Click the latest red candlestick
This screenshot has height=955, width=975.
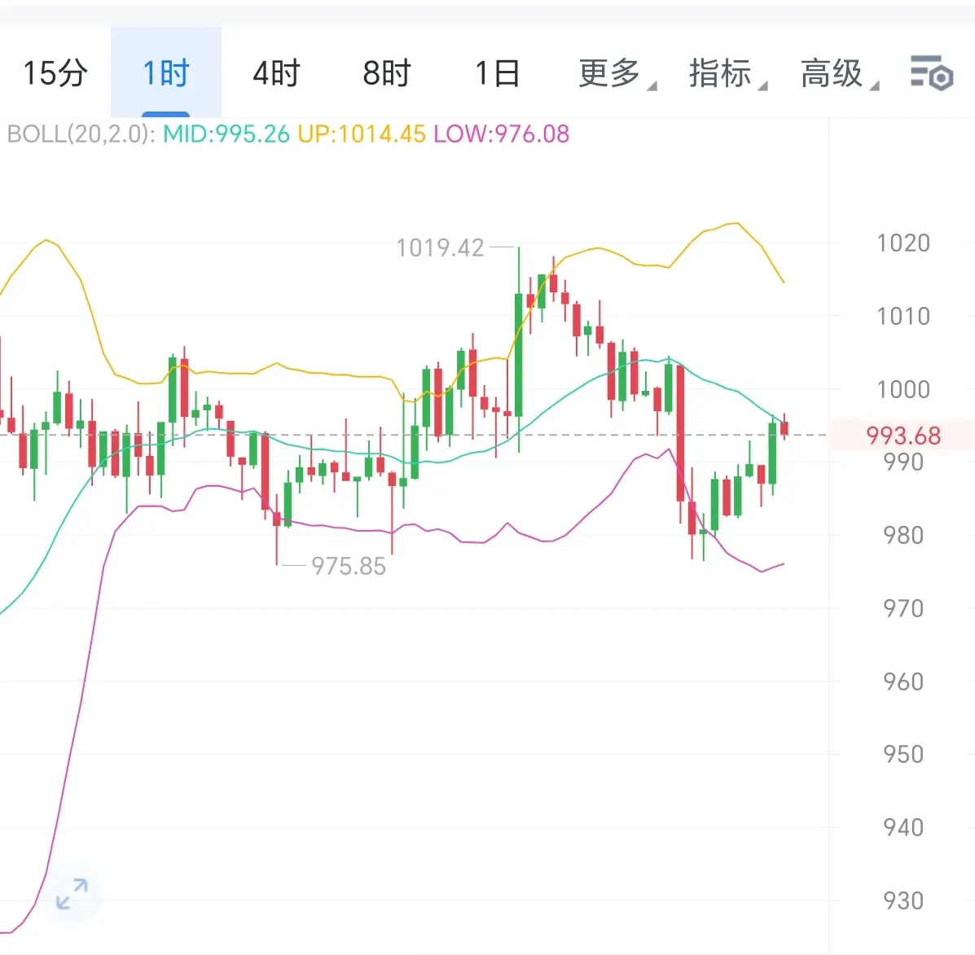[x=784, y=427]
